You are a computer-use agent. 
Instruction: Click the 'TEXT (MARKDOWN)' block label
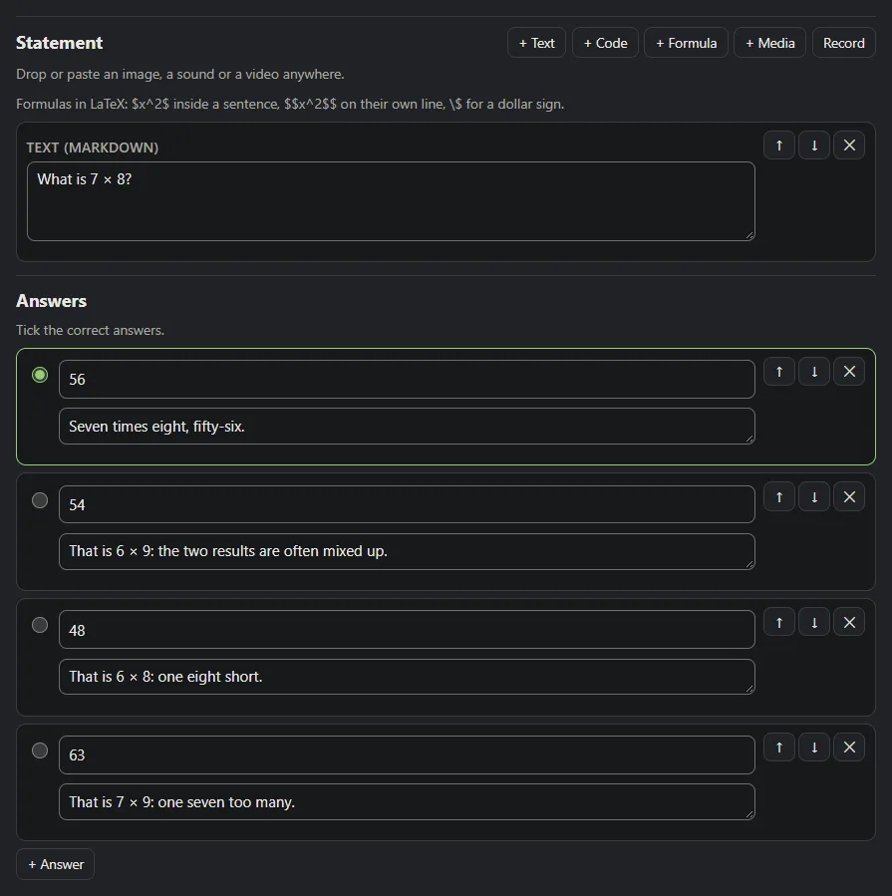[93, 148]
